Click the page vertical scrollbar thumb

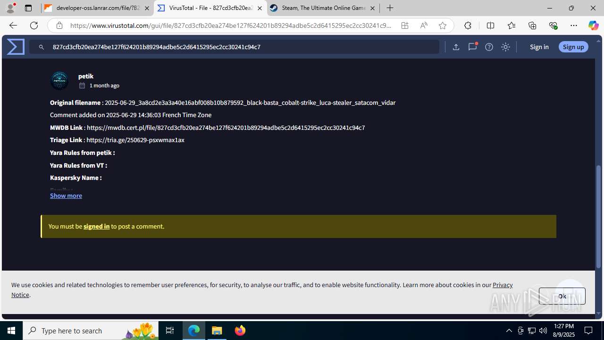(x=599, y=216)
